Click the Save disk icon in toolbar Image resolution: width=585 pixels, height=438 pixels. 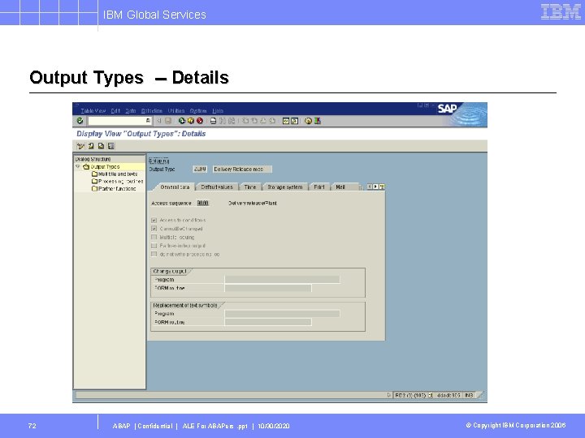point(168,121)
